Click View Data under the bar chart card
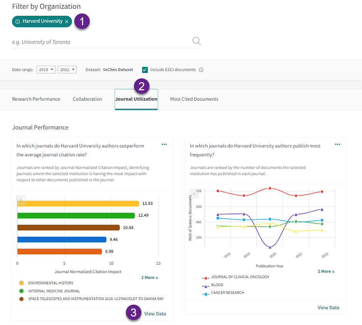The height and width of the screenshot is (325, 362). (155, 314)
